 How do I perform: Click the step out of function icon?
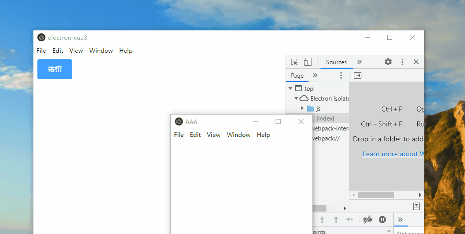tap(336, 220)
